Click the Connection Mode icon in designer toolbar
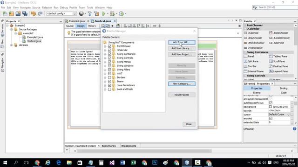The width and height of the screenshot is (298, 167). (x=108, y=26)
